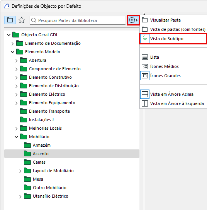Collapse the Objecto Geral GDL folder
The height and width of the screenshot is (210, 207).
(9, 35)
